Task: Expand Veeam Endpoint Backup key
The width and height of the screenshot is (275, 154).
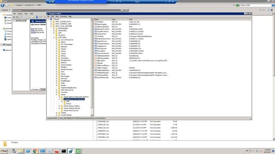Action: (x=59, y=108)
